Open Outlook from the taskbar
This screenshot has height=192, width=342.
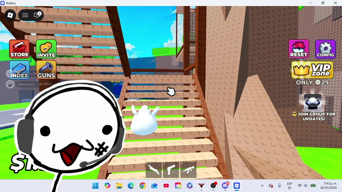[154, 186]
